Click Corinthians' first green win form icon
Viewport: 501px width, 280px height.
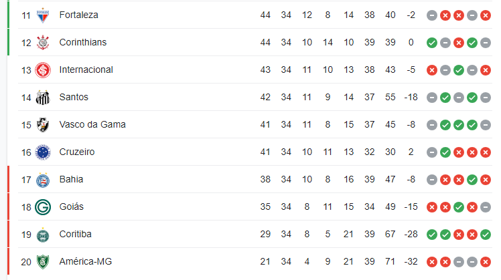pyautogui.click(x=431, y=43)
